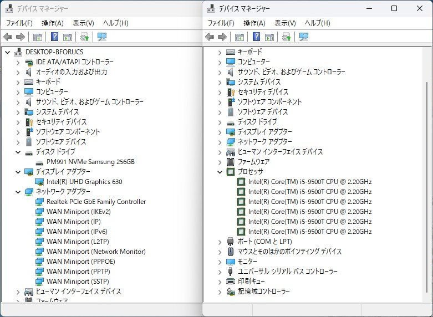Expand モニター in right window
433x317 pixels.
pyautogui.click(x=220, y=262)
